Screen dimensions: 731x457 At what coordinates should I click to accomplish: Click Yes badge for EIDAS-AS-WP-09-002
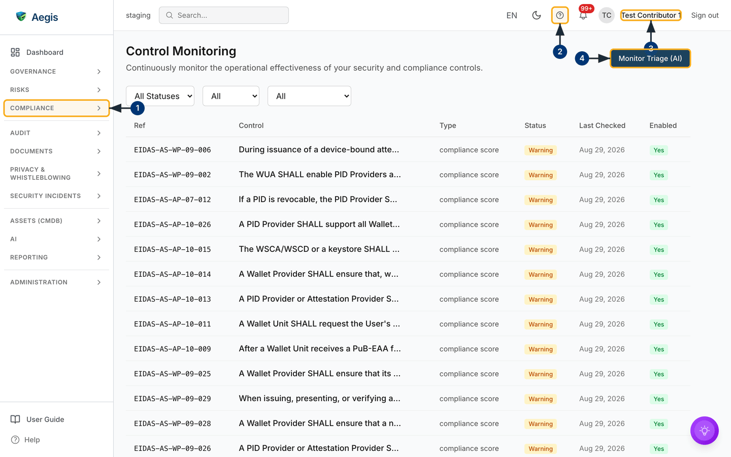coord(659,175)
